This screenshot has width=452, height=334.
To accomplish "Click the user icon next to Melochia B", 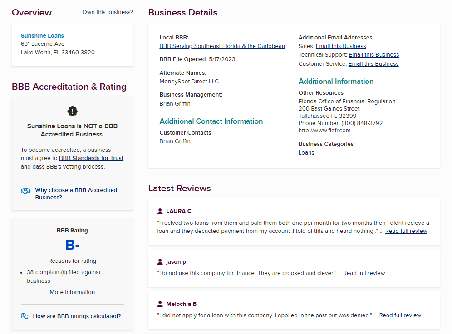I will click(x=160, y=304).
